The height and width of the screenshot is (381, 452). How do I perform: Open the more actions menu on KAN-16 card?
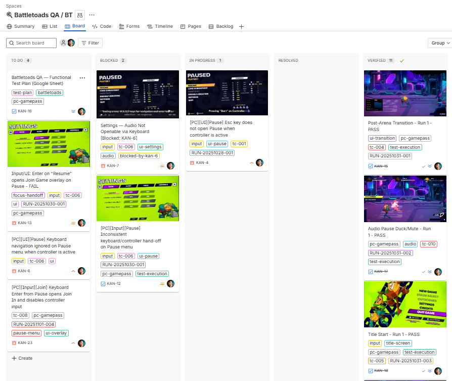82,78
